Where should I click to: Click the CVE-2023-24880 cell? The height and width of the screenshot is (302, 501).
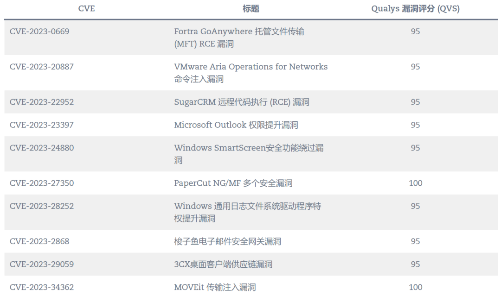[x=42, y=148]
